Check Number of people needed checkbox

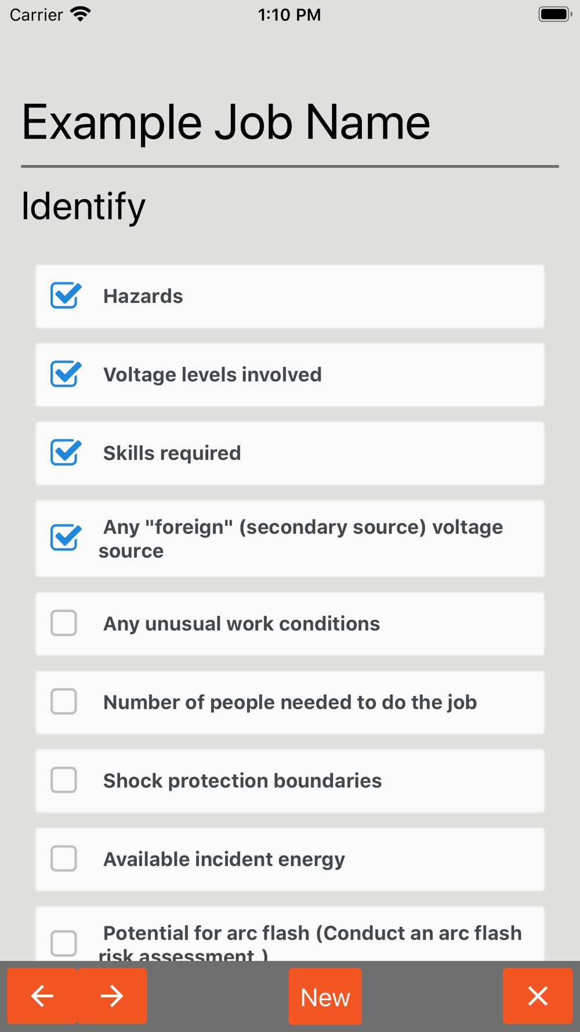coord(64,701)
